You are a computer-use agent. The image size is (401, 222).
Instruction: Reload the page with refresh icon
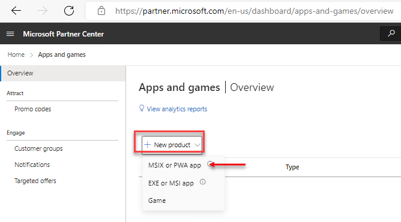click(x=69, y=11)
